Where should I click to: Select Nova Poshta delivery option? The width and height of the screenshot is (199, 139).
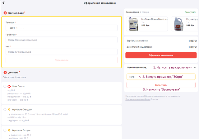coord(5,86)
